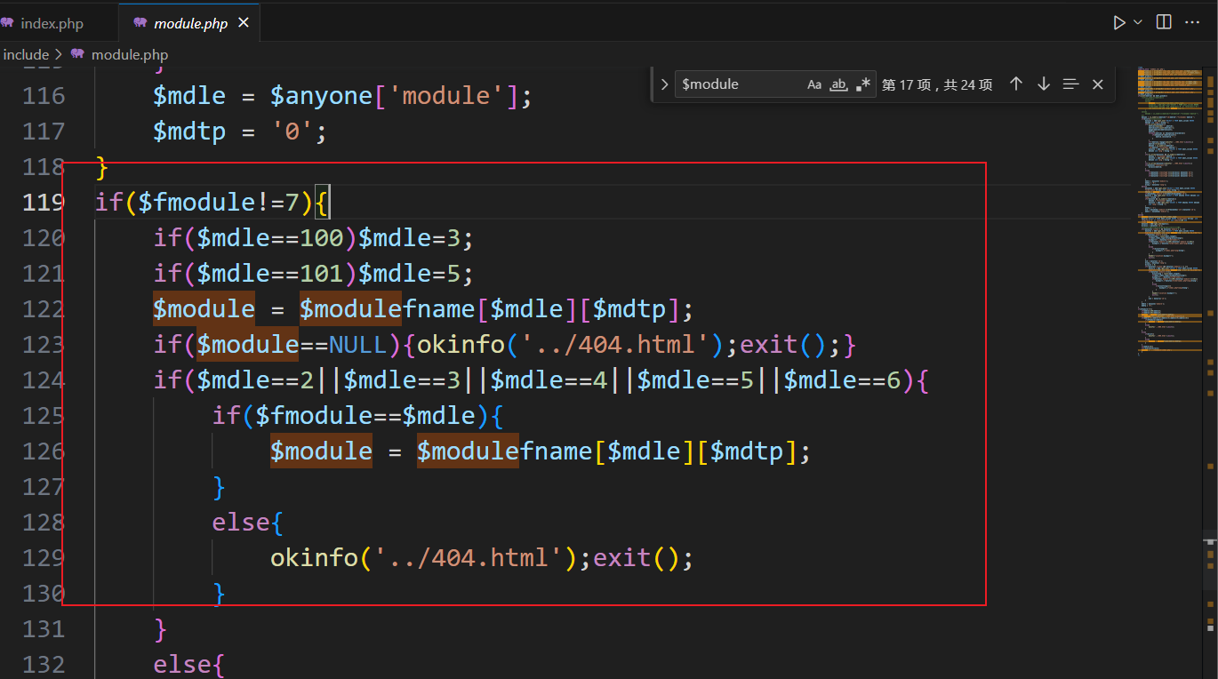
Task: Split the editor to the right
Action: [x=1164, y=22]
